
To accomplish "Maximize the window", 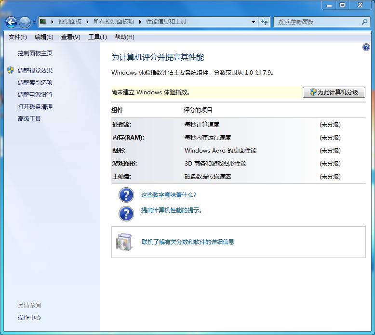I will 343,5.
